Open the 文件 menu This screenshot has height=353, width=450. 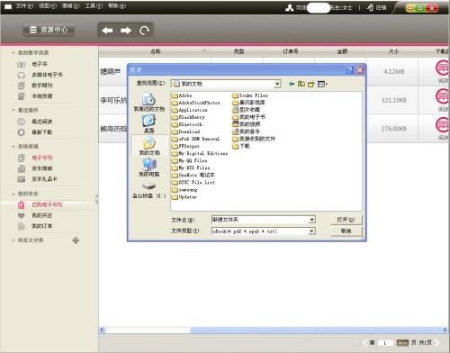(24, 5)
